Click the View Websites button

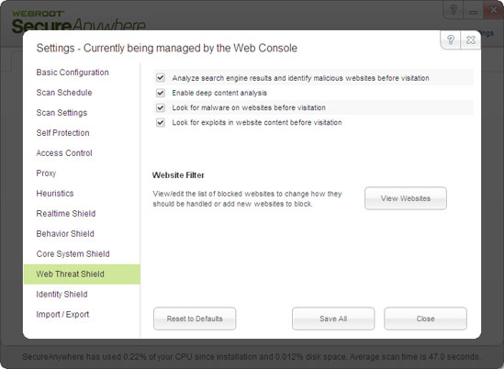tap(406, 198)
